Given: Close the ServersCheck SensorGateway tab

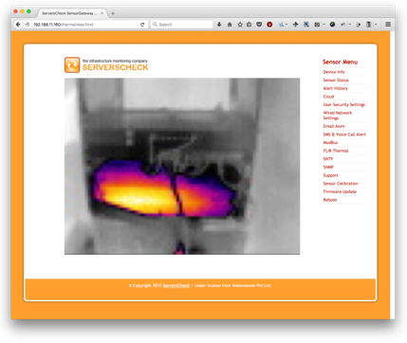Looking at the screenshot, I should coord(102,13).
